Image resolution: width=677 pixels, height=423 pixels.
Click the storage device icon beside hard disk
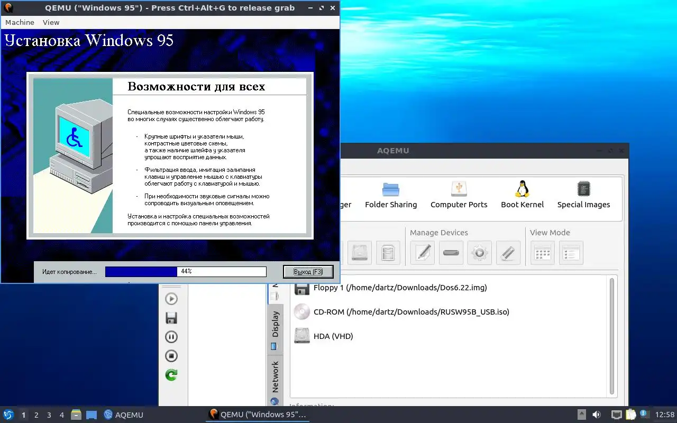pyautogui.click(x=388, y=253)
